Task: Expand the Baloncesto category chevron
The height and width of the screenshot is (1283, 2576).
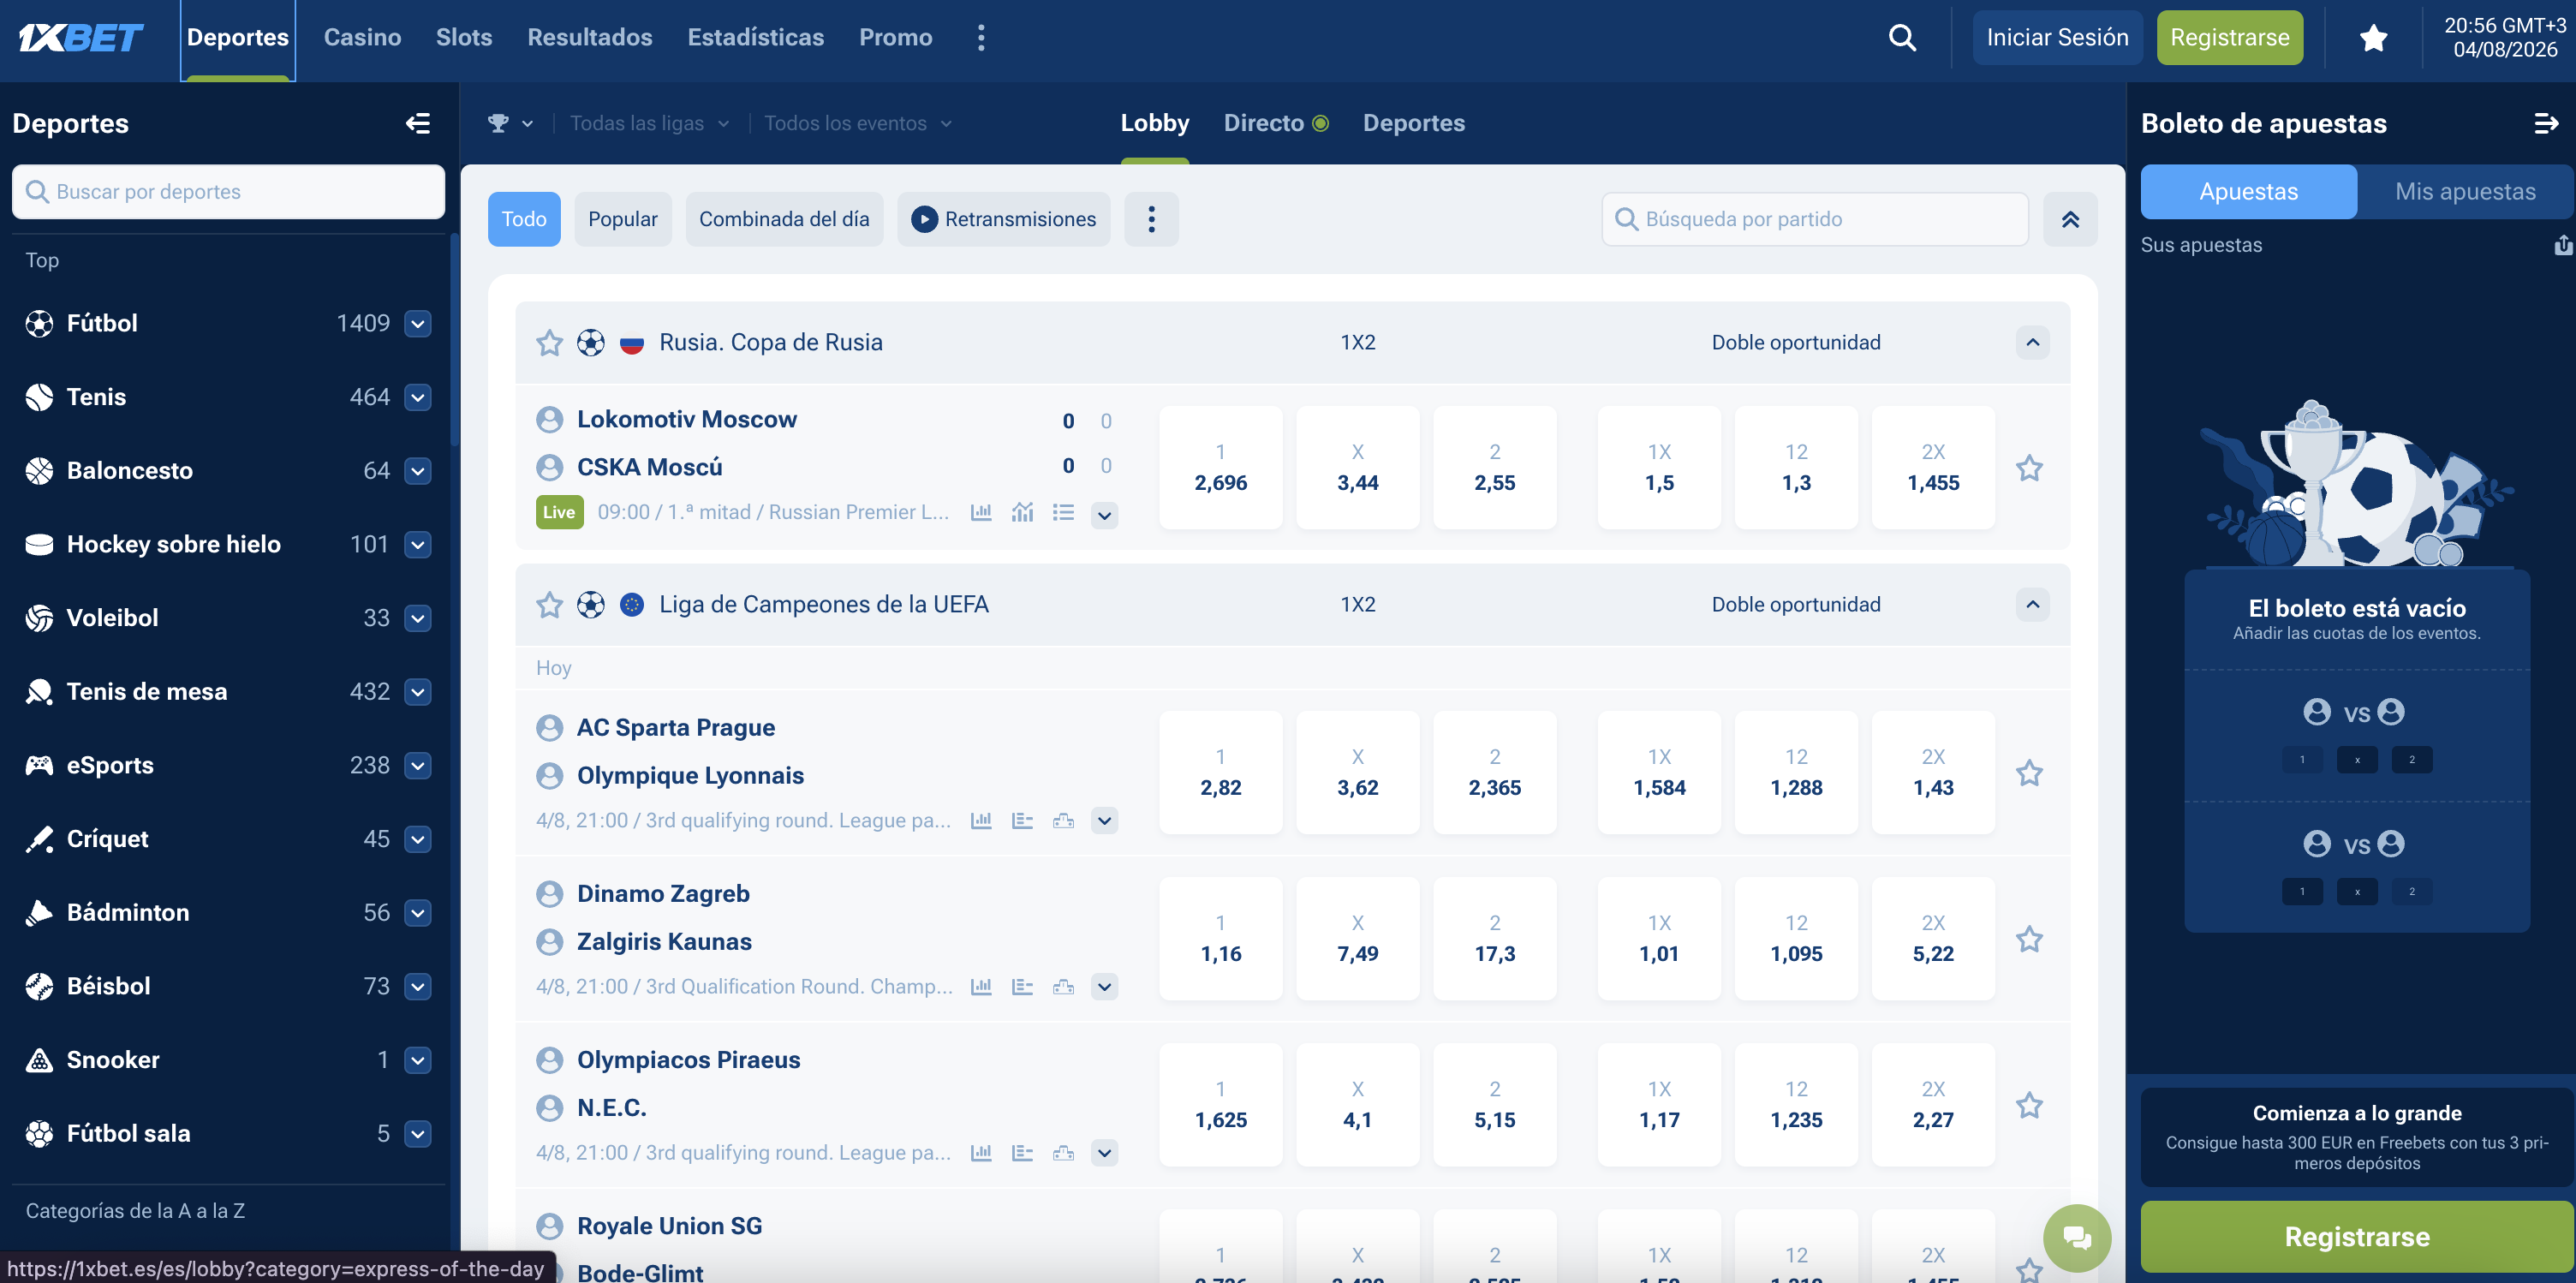Action: (x=418, y=471)
